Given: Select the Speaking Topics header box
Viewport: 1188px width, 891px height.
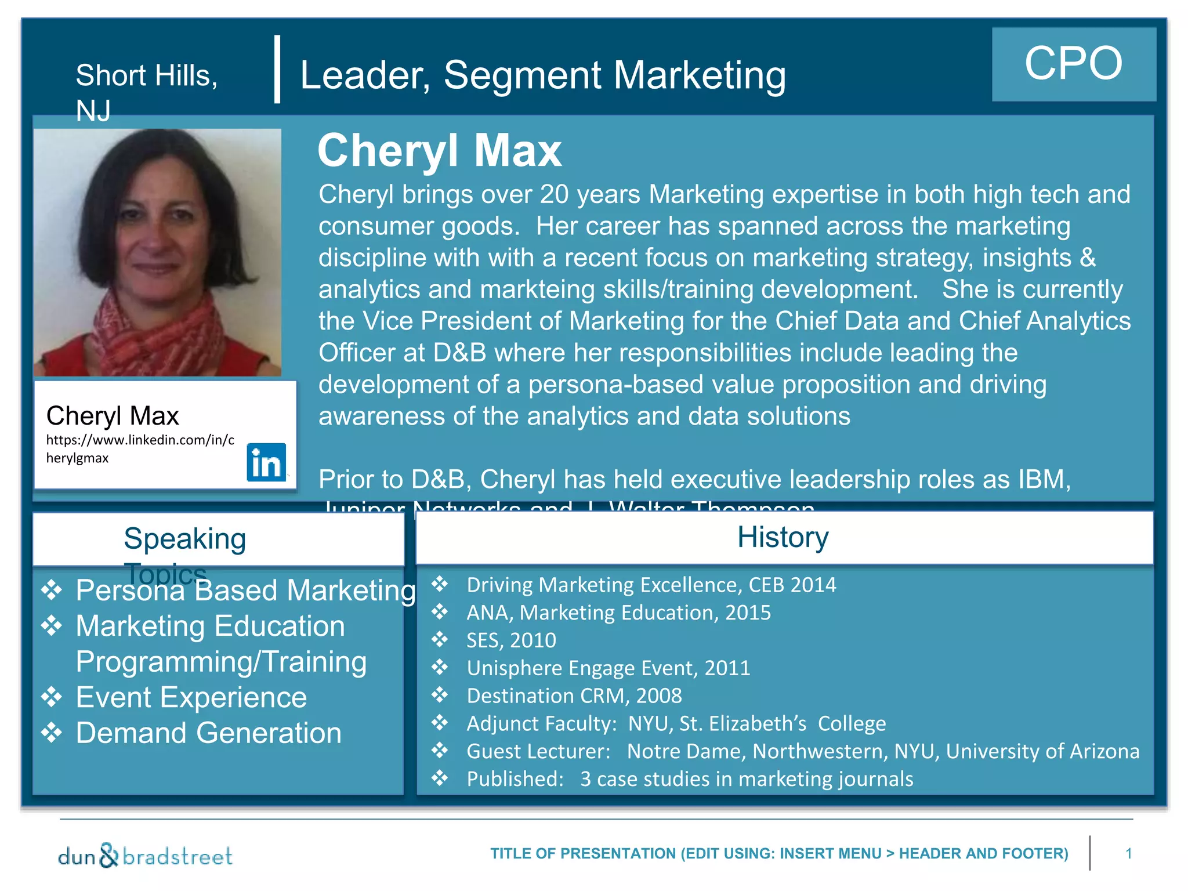Looking at the screenshot, I should 218,539.
